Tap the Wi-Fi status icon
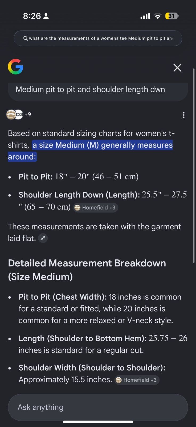The height and width of the screenshot is (427, 196). point(158,16)
